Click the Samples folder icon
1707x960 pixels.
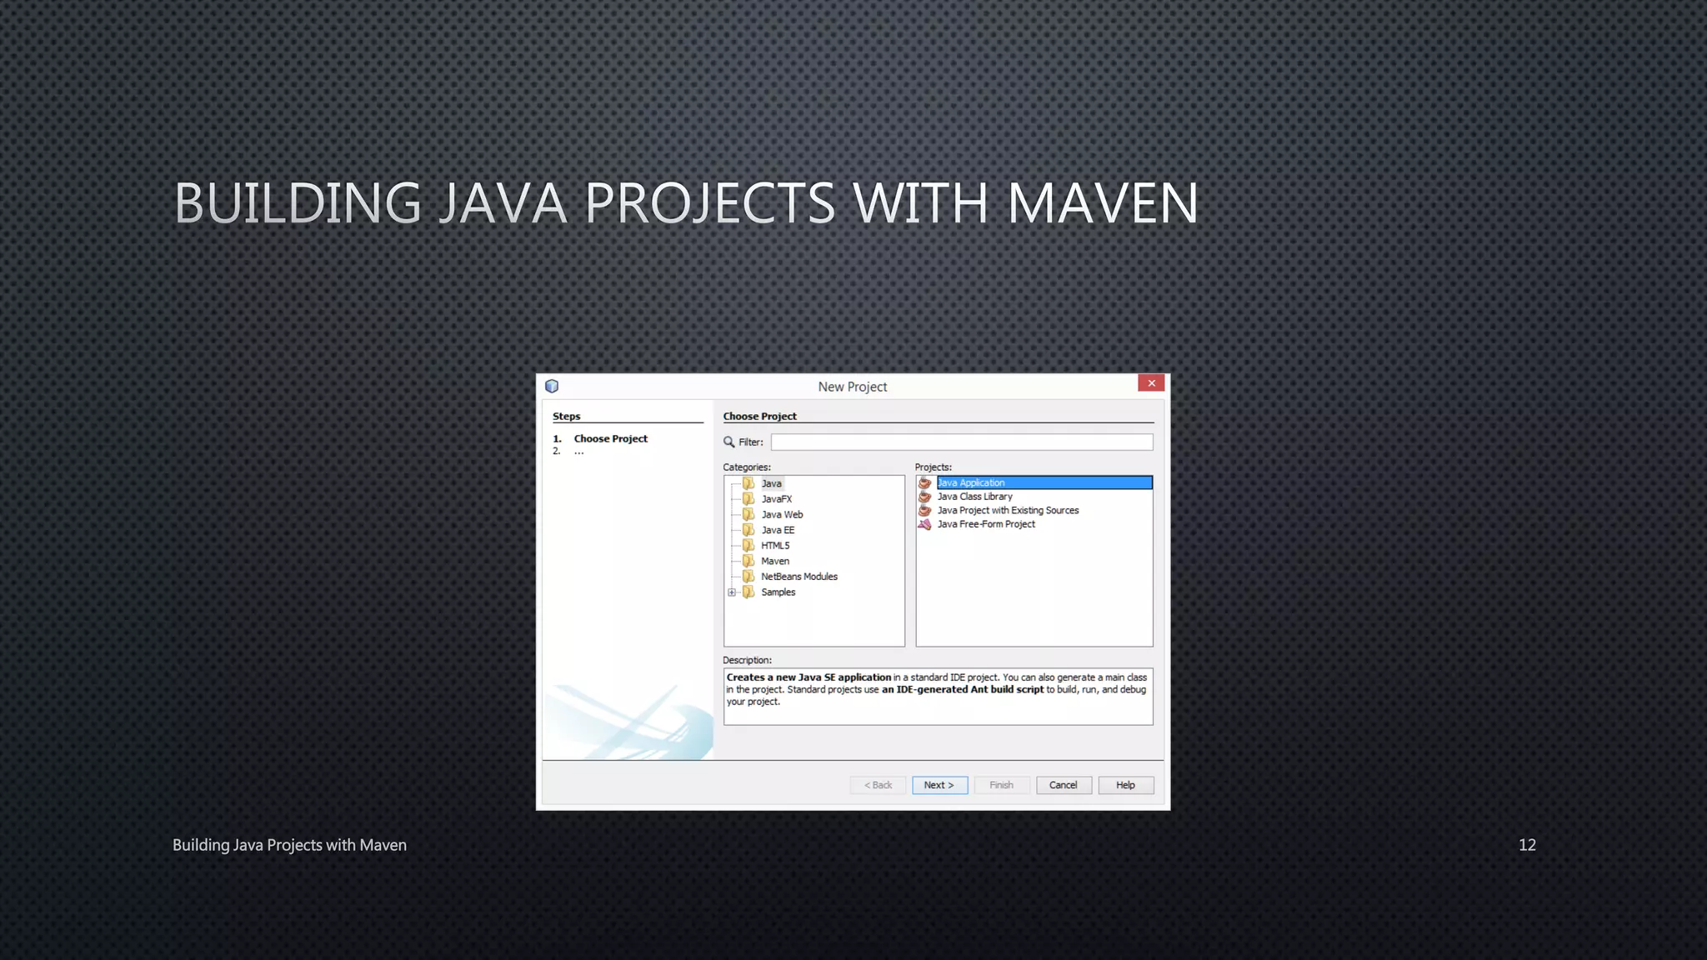[748, 592]
